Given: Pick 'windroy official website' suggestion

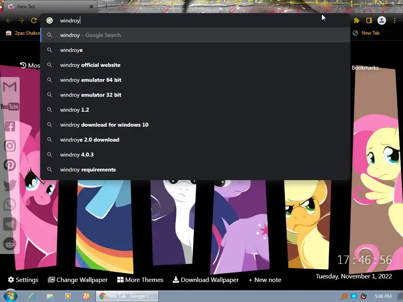Looking at the screenshot, I should pos(195,65).
